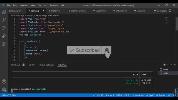Switch to the package.json tab
The image size is (178, 100).
point(15,11)
